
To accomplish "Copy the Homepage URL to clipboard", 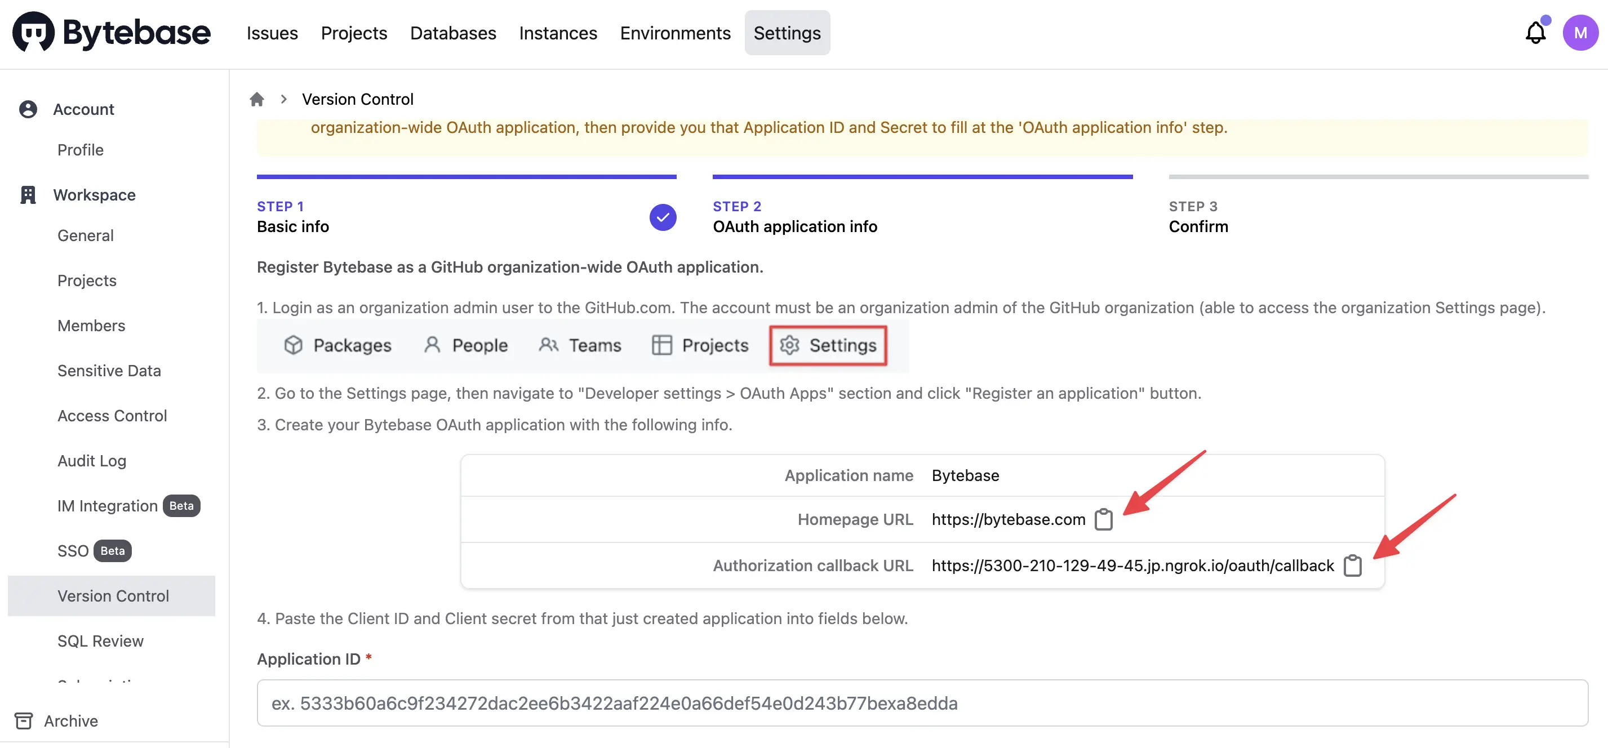I will tap(1103, 519).
